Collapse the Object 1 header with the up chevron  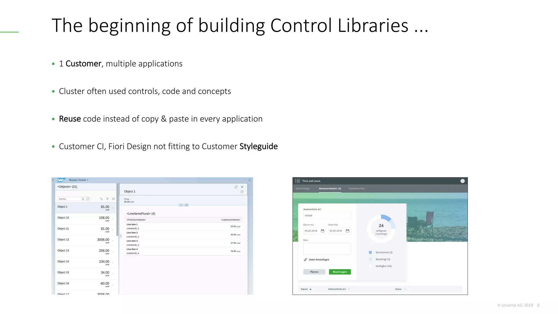(181, 205)
